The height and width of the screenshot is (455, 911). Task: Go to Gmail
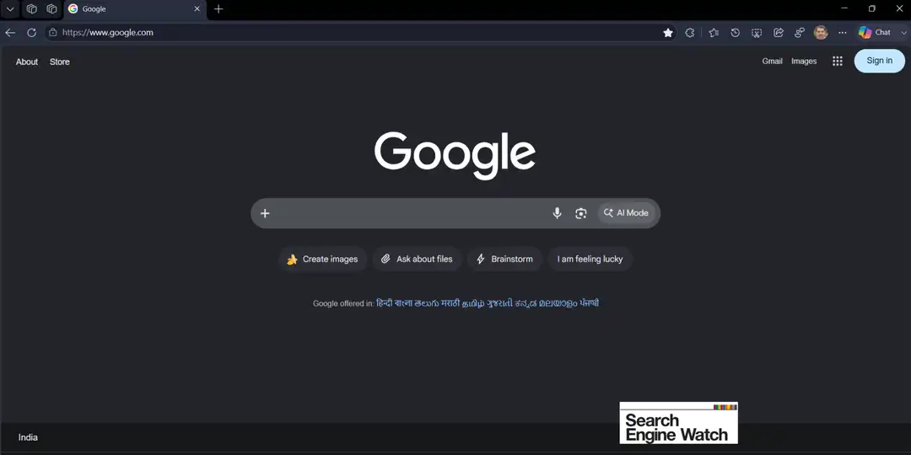tap(772, 61)
